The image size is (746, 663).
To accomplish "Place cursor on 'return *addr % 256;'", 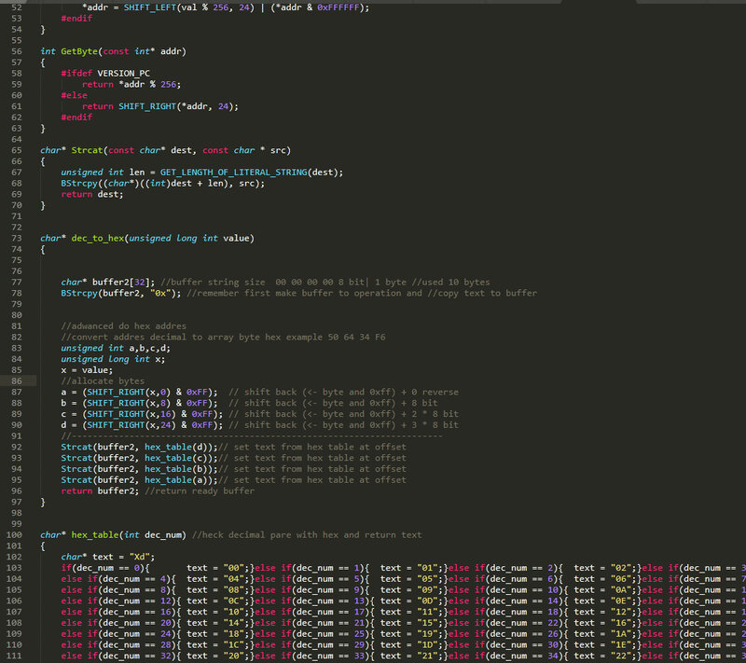I will [x=131, y=84].
